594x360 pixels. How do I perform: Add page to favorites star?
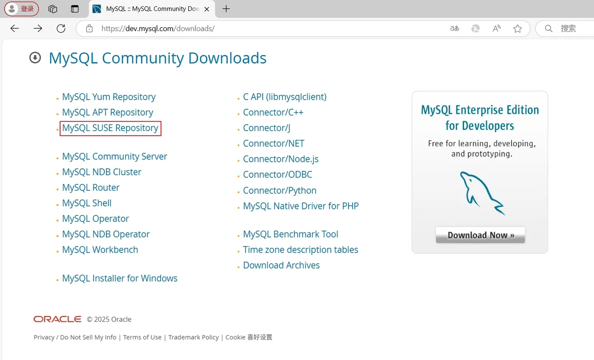[x=518, y=28]
